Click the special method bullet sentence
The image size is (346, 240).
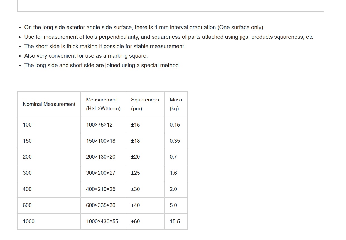(102, 65)
